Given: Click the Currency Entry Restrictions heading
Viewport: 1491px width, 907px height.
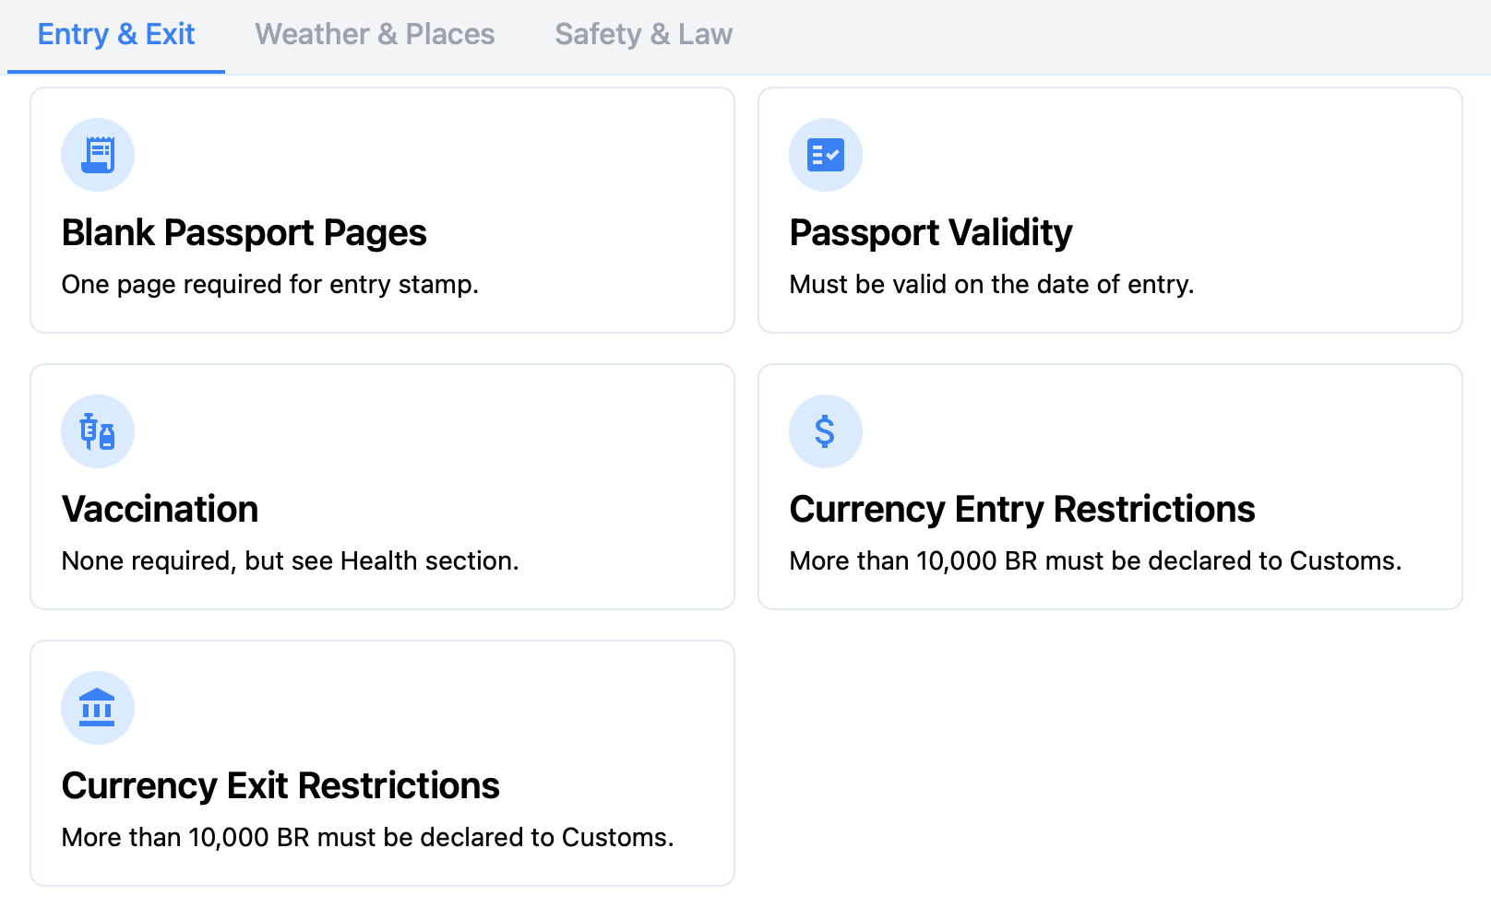Looking at the screenshot, I should pos(1022,509).
